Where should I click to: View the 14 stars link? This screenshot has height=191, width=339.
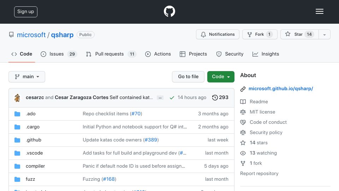(x=258, y=143)
